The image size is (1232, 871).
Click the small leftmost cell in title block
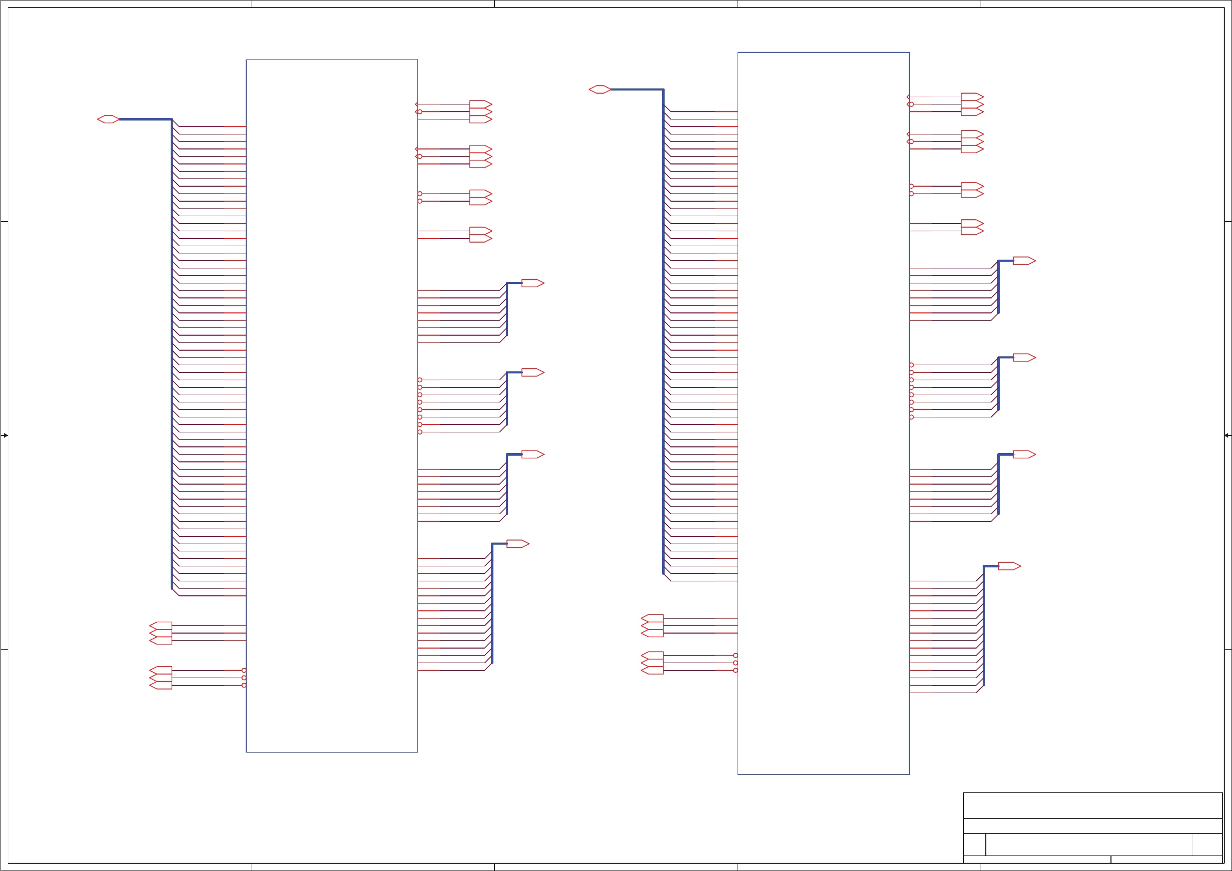[x=974, y=844]
